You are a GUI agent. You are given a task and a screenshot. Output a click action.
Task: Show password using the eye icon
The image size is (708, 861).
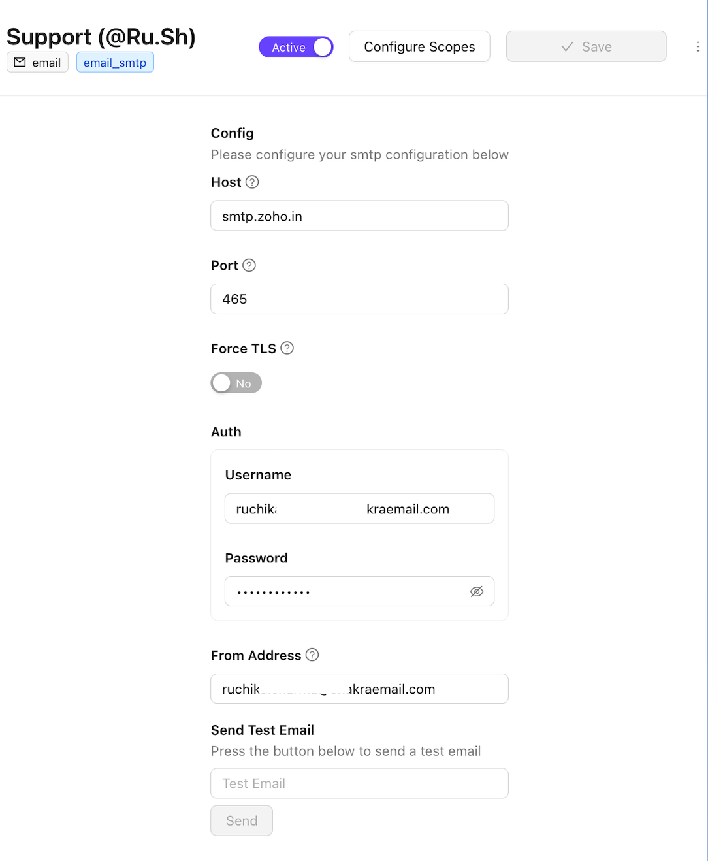pyautogui.click(x=477, y=592)
